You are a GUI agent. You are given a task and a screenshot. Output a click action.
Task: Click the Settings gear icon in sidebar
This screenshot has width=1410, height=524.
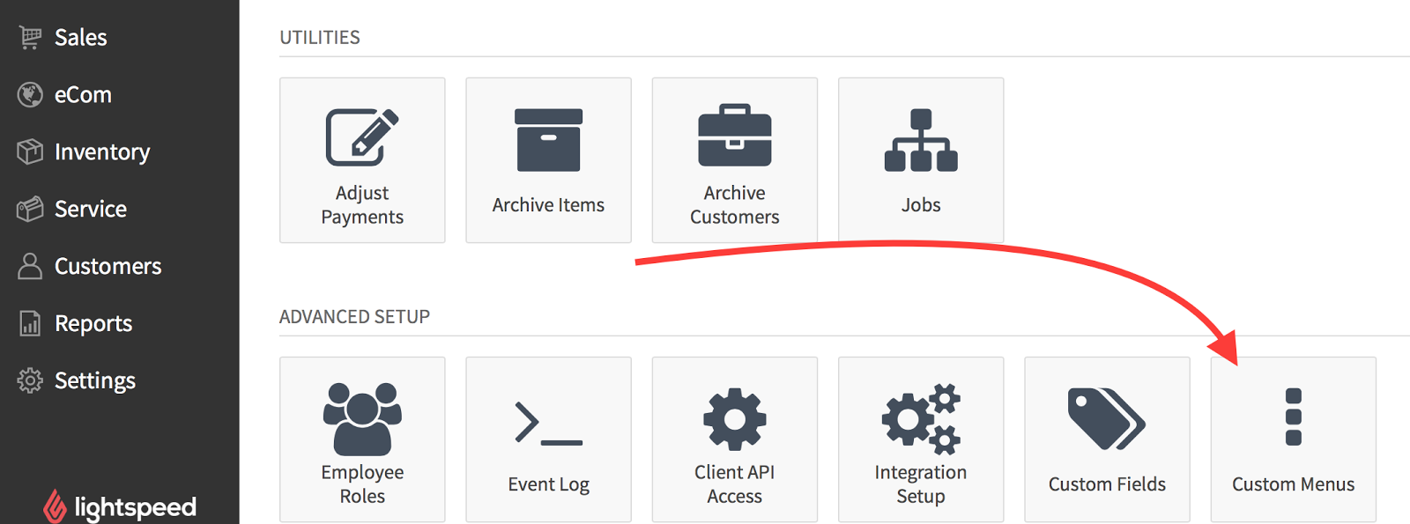coord(30,380)
